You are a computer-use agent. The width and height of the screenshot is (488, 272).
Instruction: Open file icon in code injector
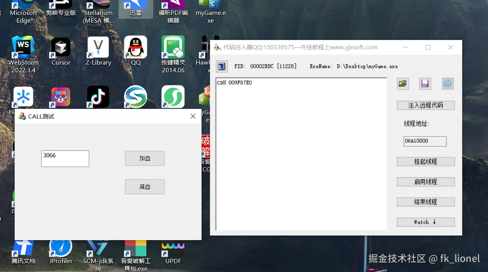pyautogui.click(x=403, y=83)
